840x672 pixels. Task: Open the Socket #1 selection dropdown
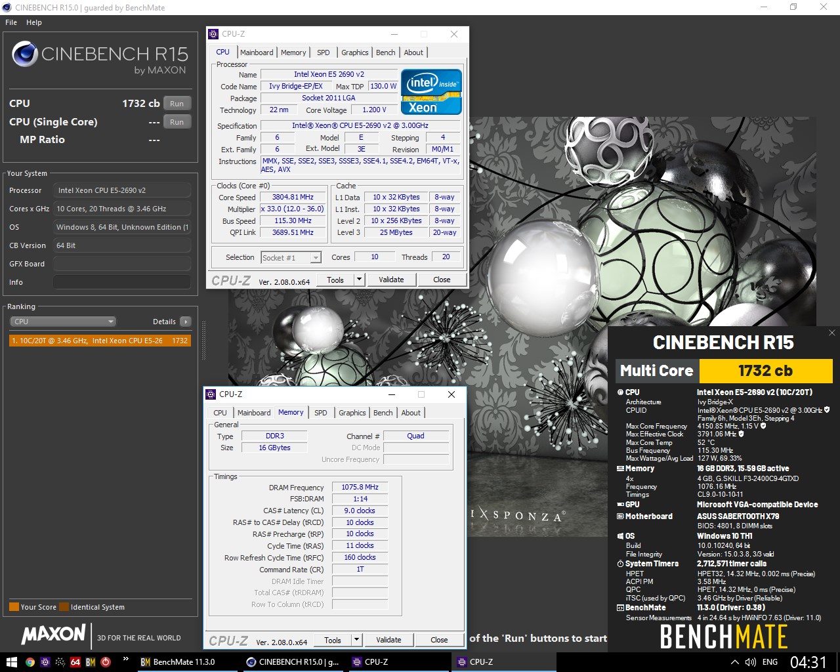coord(291,258)
